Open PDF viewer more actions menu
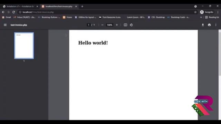Image resolution: width=221 pixels, height=124 pixels. [216, 25]
